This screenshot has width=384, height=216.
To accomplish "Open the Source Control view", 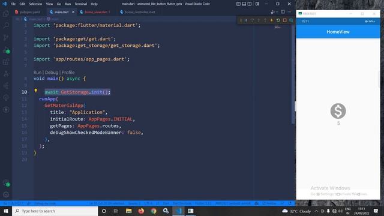I will 6,37.
